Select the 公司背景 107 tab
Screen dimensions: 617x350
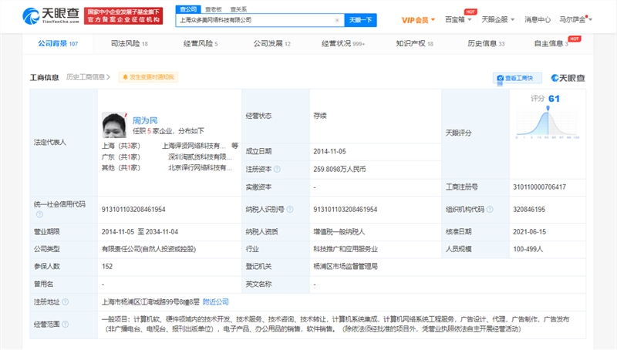pos(58,44)
